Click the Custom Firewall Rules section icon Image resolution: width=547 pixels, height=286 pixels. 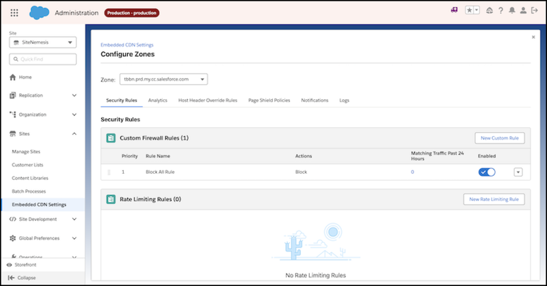(111, 138)
